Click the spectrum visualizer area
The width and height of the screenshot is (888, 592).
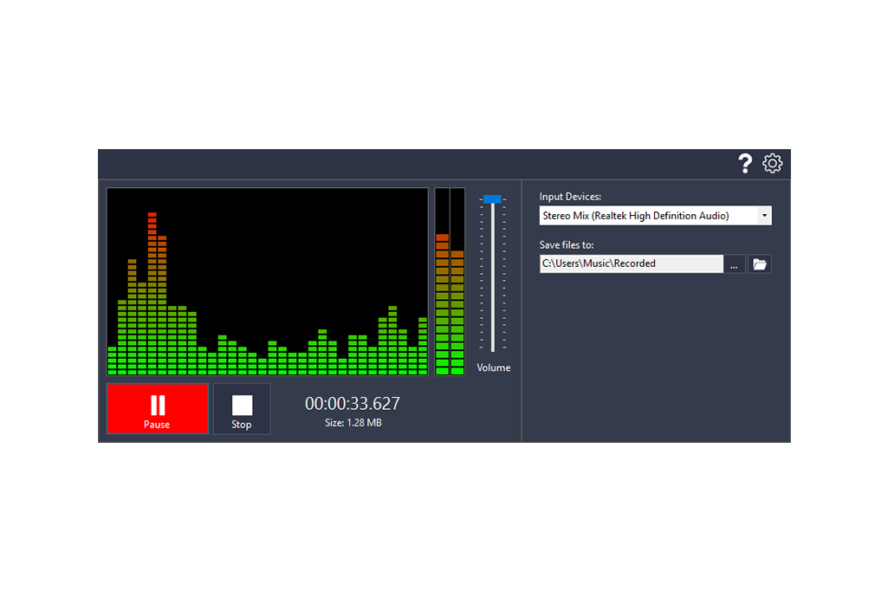point(267,281)
